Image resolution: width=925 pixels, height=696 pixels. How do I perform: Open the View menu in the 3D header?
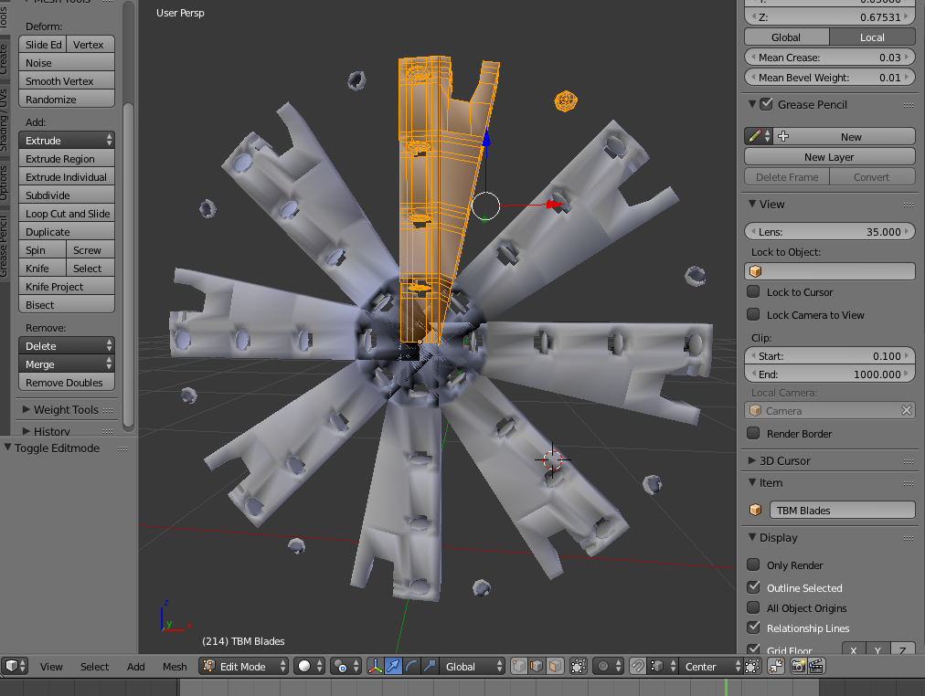(x=51, y=667)
